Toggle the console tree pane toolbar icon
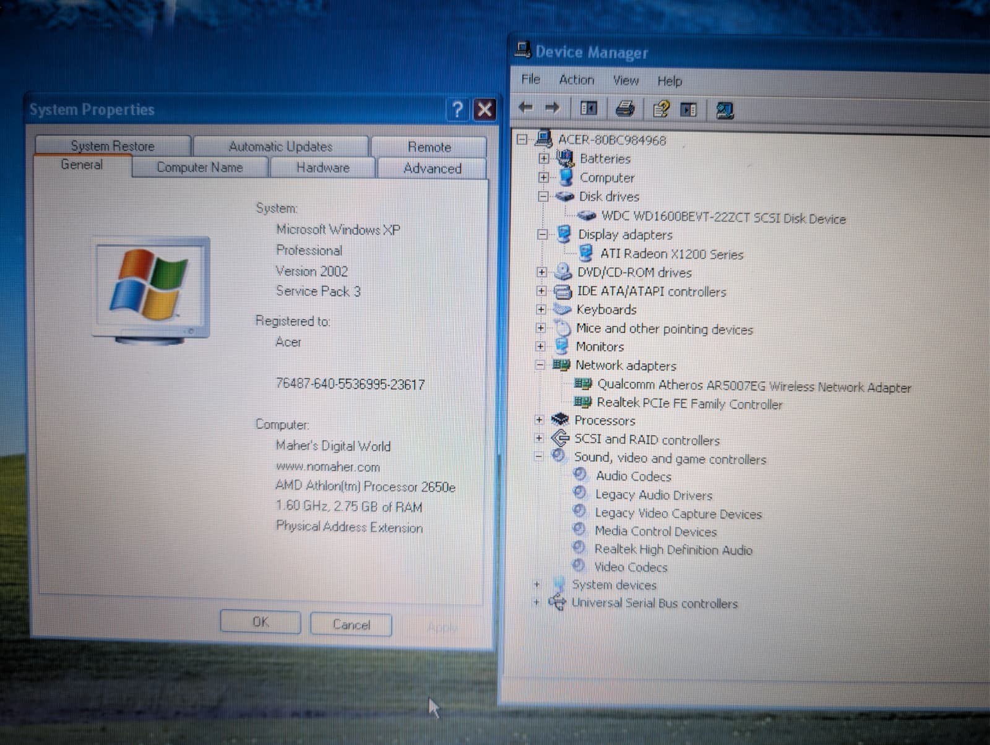990x745 pixels. pyautogui.click(x=588, y=109)
